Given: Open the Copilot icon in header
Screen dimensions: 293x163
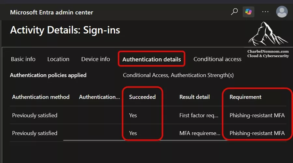Looking at the screenshot, I should pyautogui.click(x=248, y=12).
